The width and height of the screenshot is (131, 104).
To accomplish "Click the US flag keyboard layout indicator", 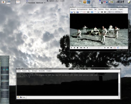I will [x=105, y=2].
